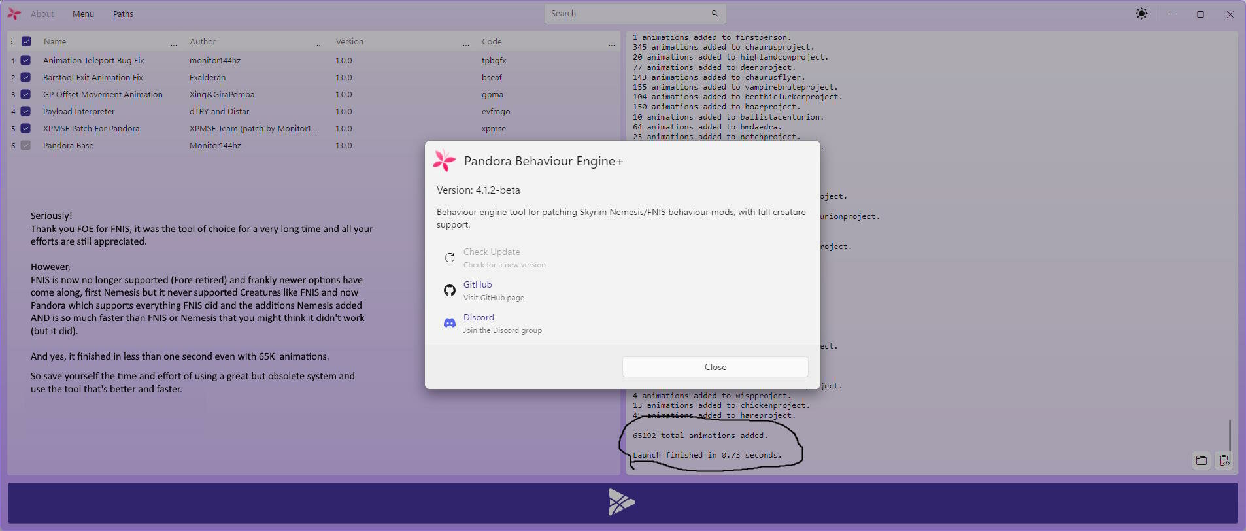Click author cell Exalderan
Image resolution: width=1246 pixels, height=531 pixels.
coord(207,77)
